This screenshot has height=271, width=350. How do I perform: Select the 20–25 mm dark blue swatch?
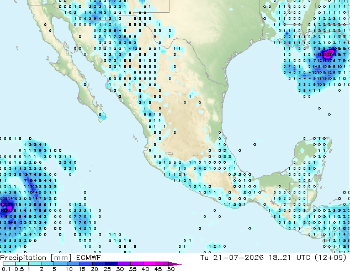pos(98,264)
